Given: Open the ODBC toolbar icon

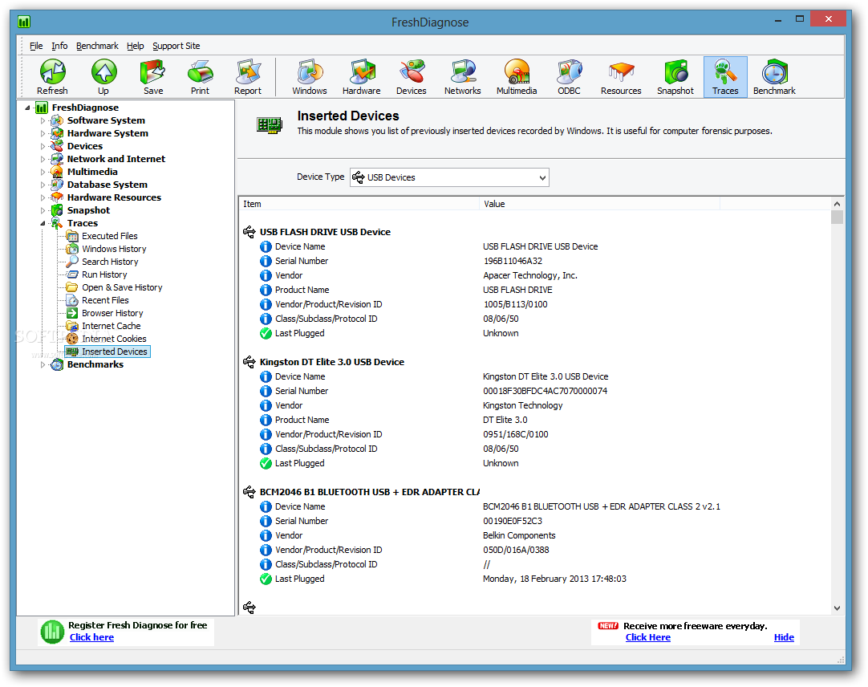Looking at the screenshot, I should [x=569, y=77].
